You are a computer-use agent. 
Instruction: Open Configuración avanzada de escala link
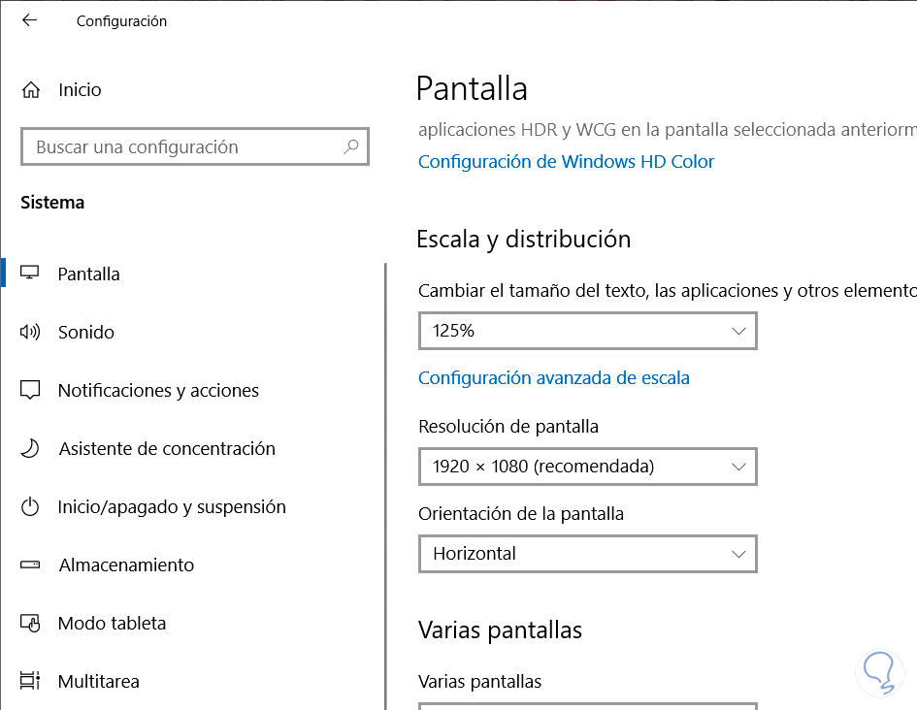click(553, 378)
